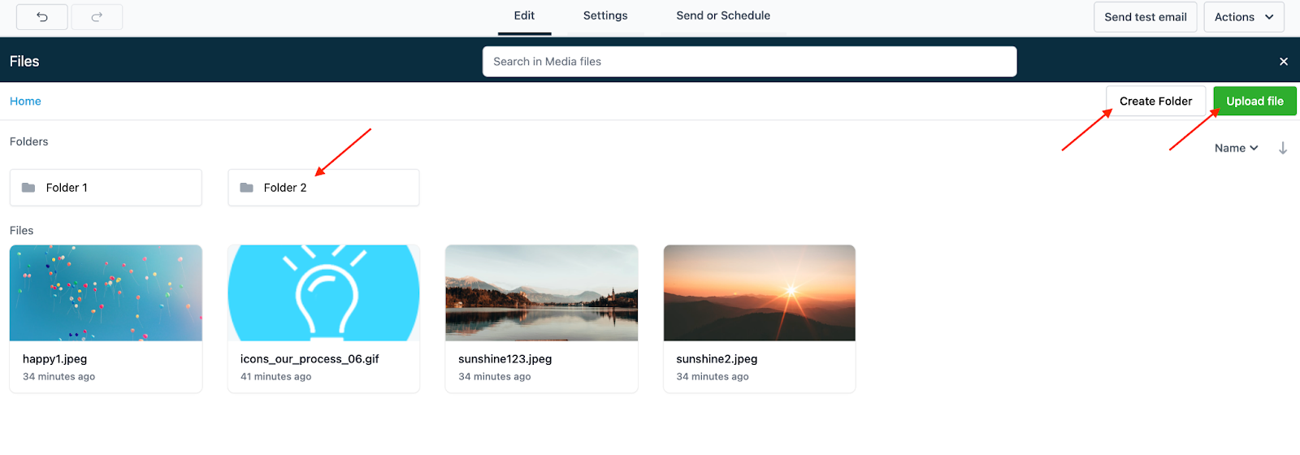Toggle sort direction arrow icon

[x=1282, y=148]
